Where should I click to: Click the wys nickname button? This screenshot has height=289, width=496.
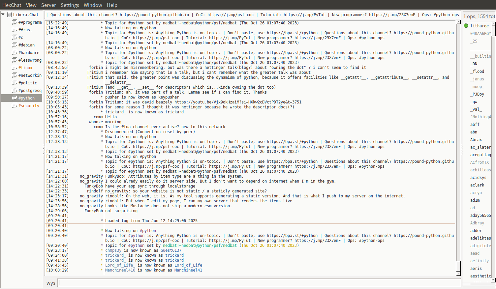(51, 283)
